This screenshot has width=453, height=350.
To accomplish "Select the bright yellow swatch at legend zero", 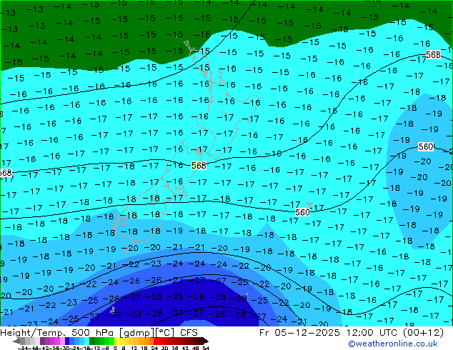I will click(x=116, y=341).
